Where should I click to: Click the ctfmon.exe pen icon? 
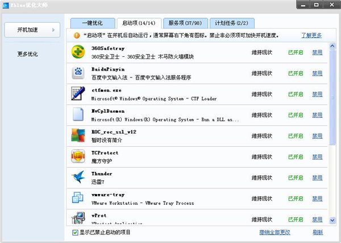pyautogui.click(x=78, y=93)
